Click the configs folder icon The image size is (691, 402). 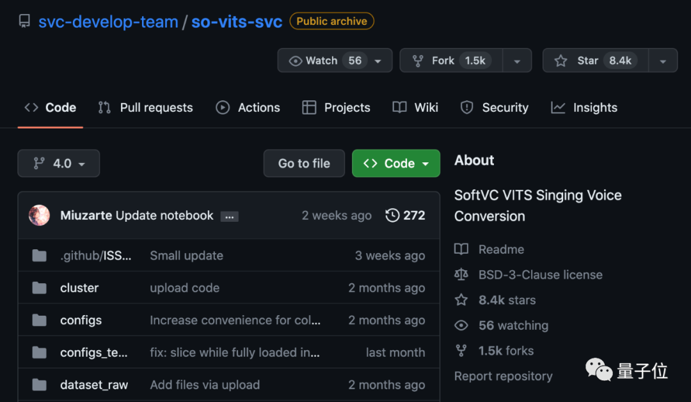click(x=40, y=320)
